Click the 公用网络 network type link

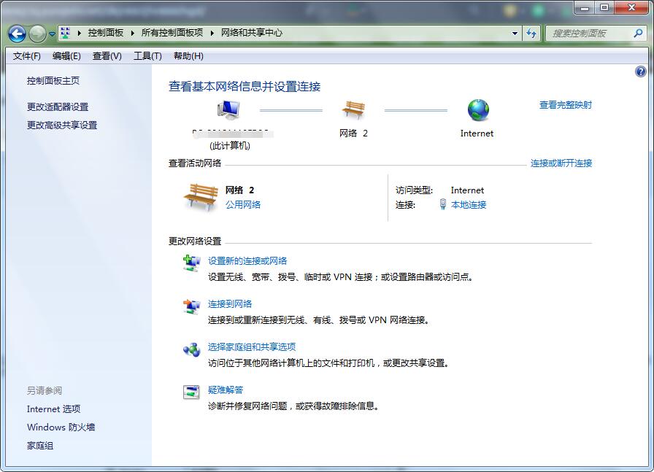pyautogui.click(x=243, y=205)
